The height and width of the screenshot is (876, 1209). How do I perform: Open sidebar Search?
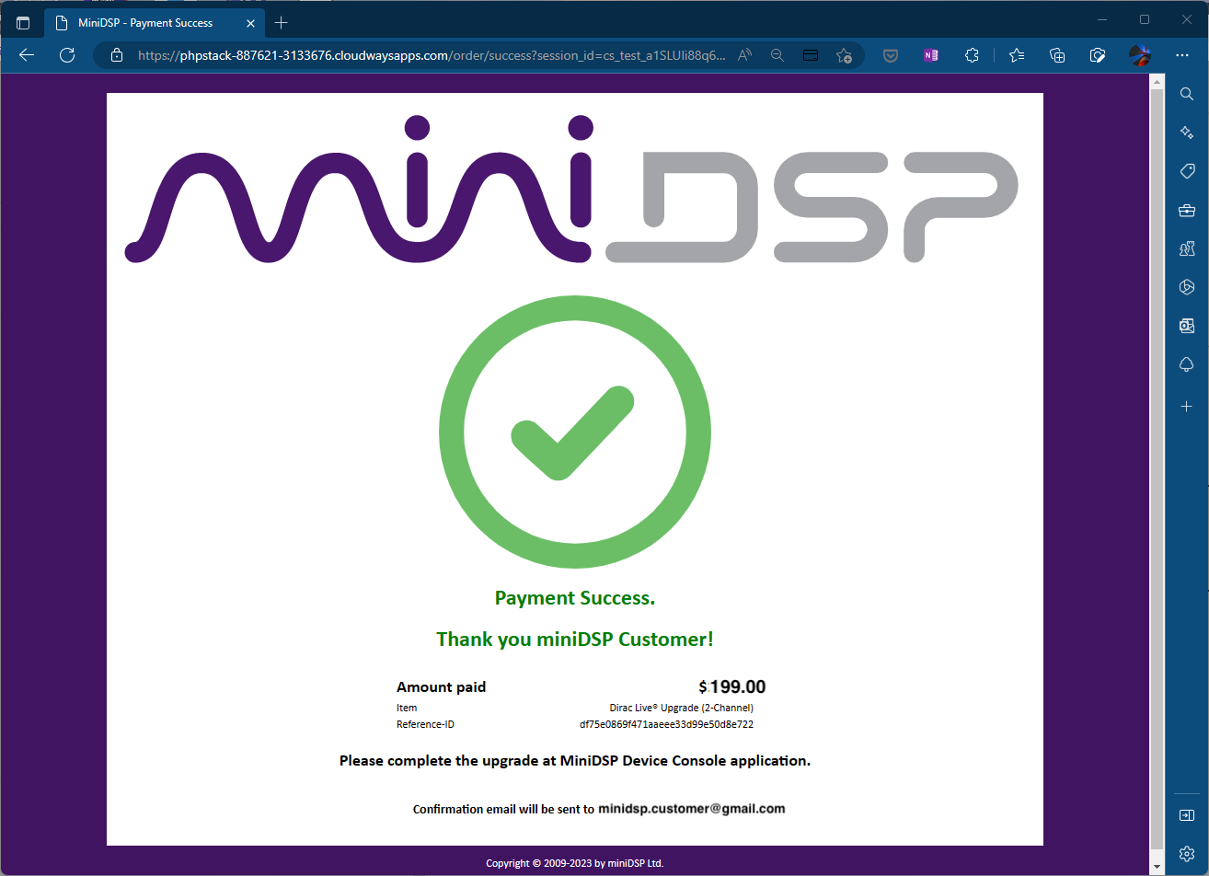click(1187, 93)
